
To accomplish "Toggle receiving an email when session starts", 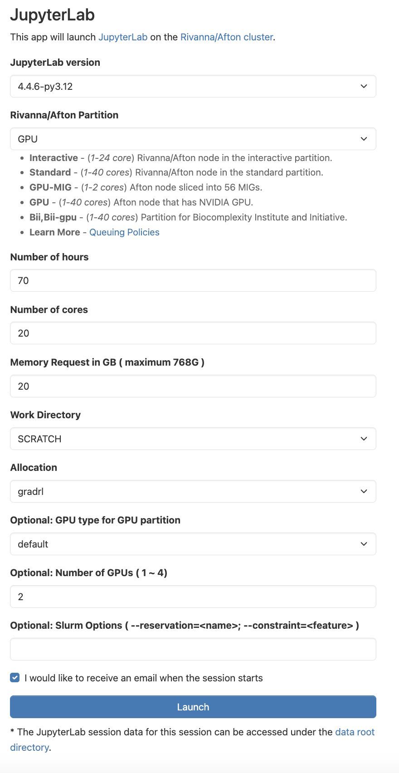I will pos(15,678).
